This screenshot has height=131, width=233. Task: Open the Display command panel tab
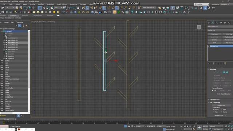click(225, 23)
